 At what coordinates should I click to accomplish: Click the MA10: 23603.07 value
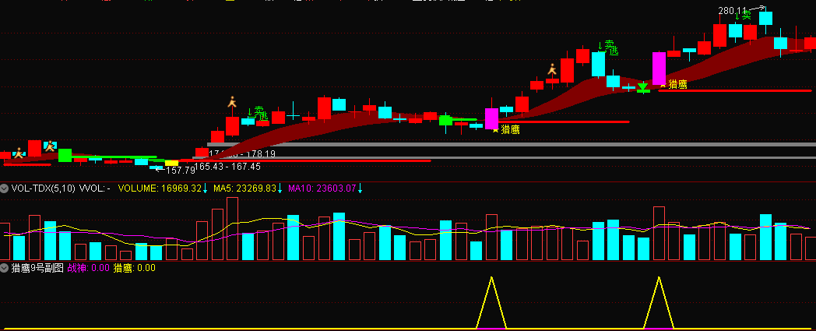[x=322, y=188]
